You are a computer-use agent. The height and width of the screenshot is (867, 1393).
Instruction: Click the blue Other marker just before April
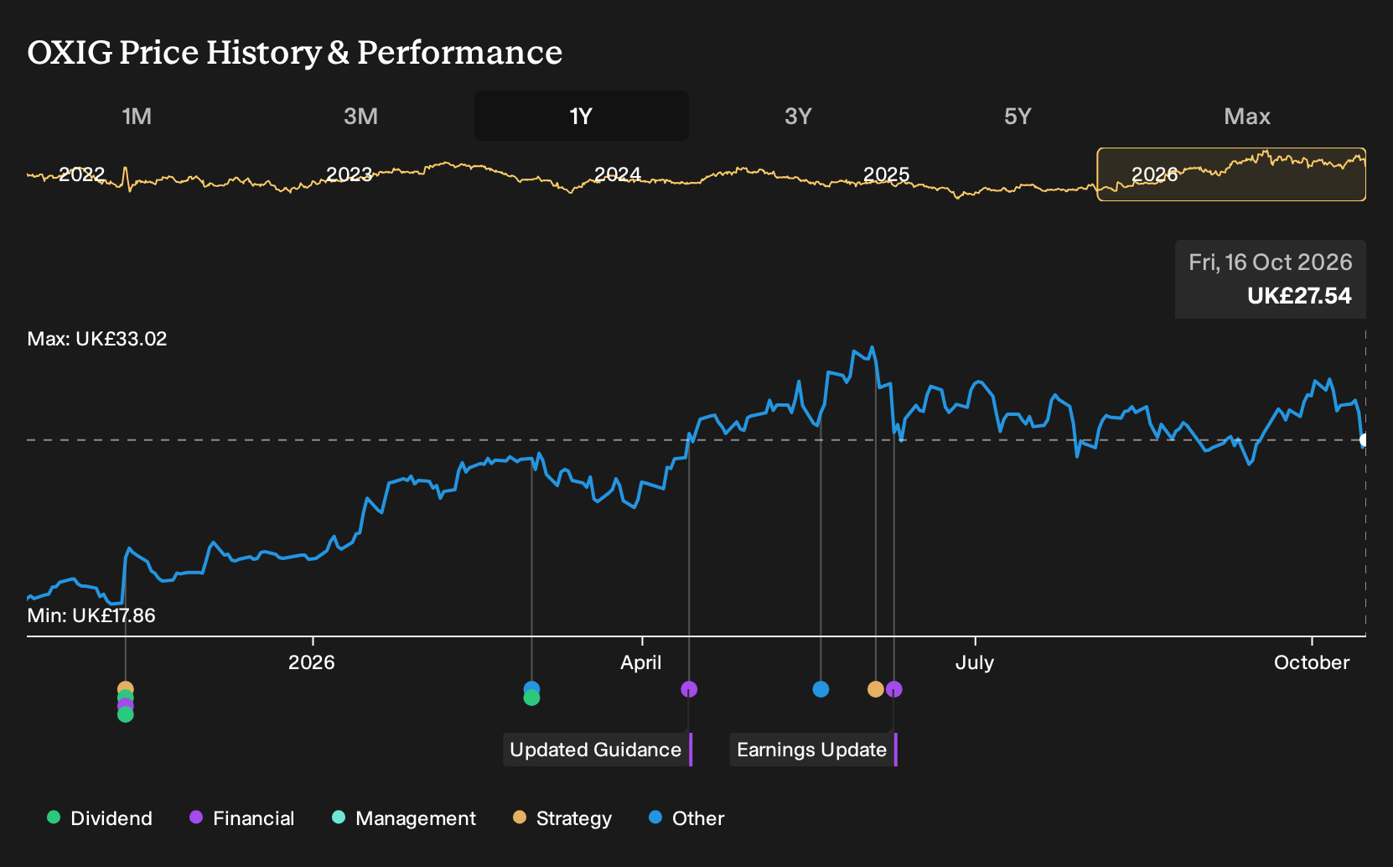pos(531,688)
